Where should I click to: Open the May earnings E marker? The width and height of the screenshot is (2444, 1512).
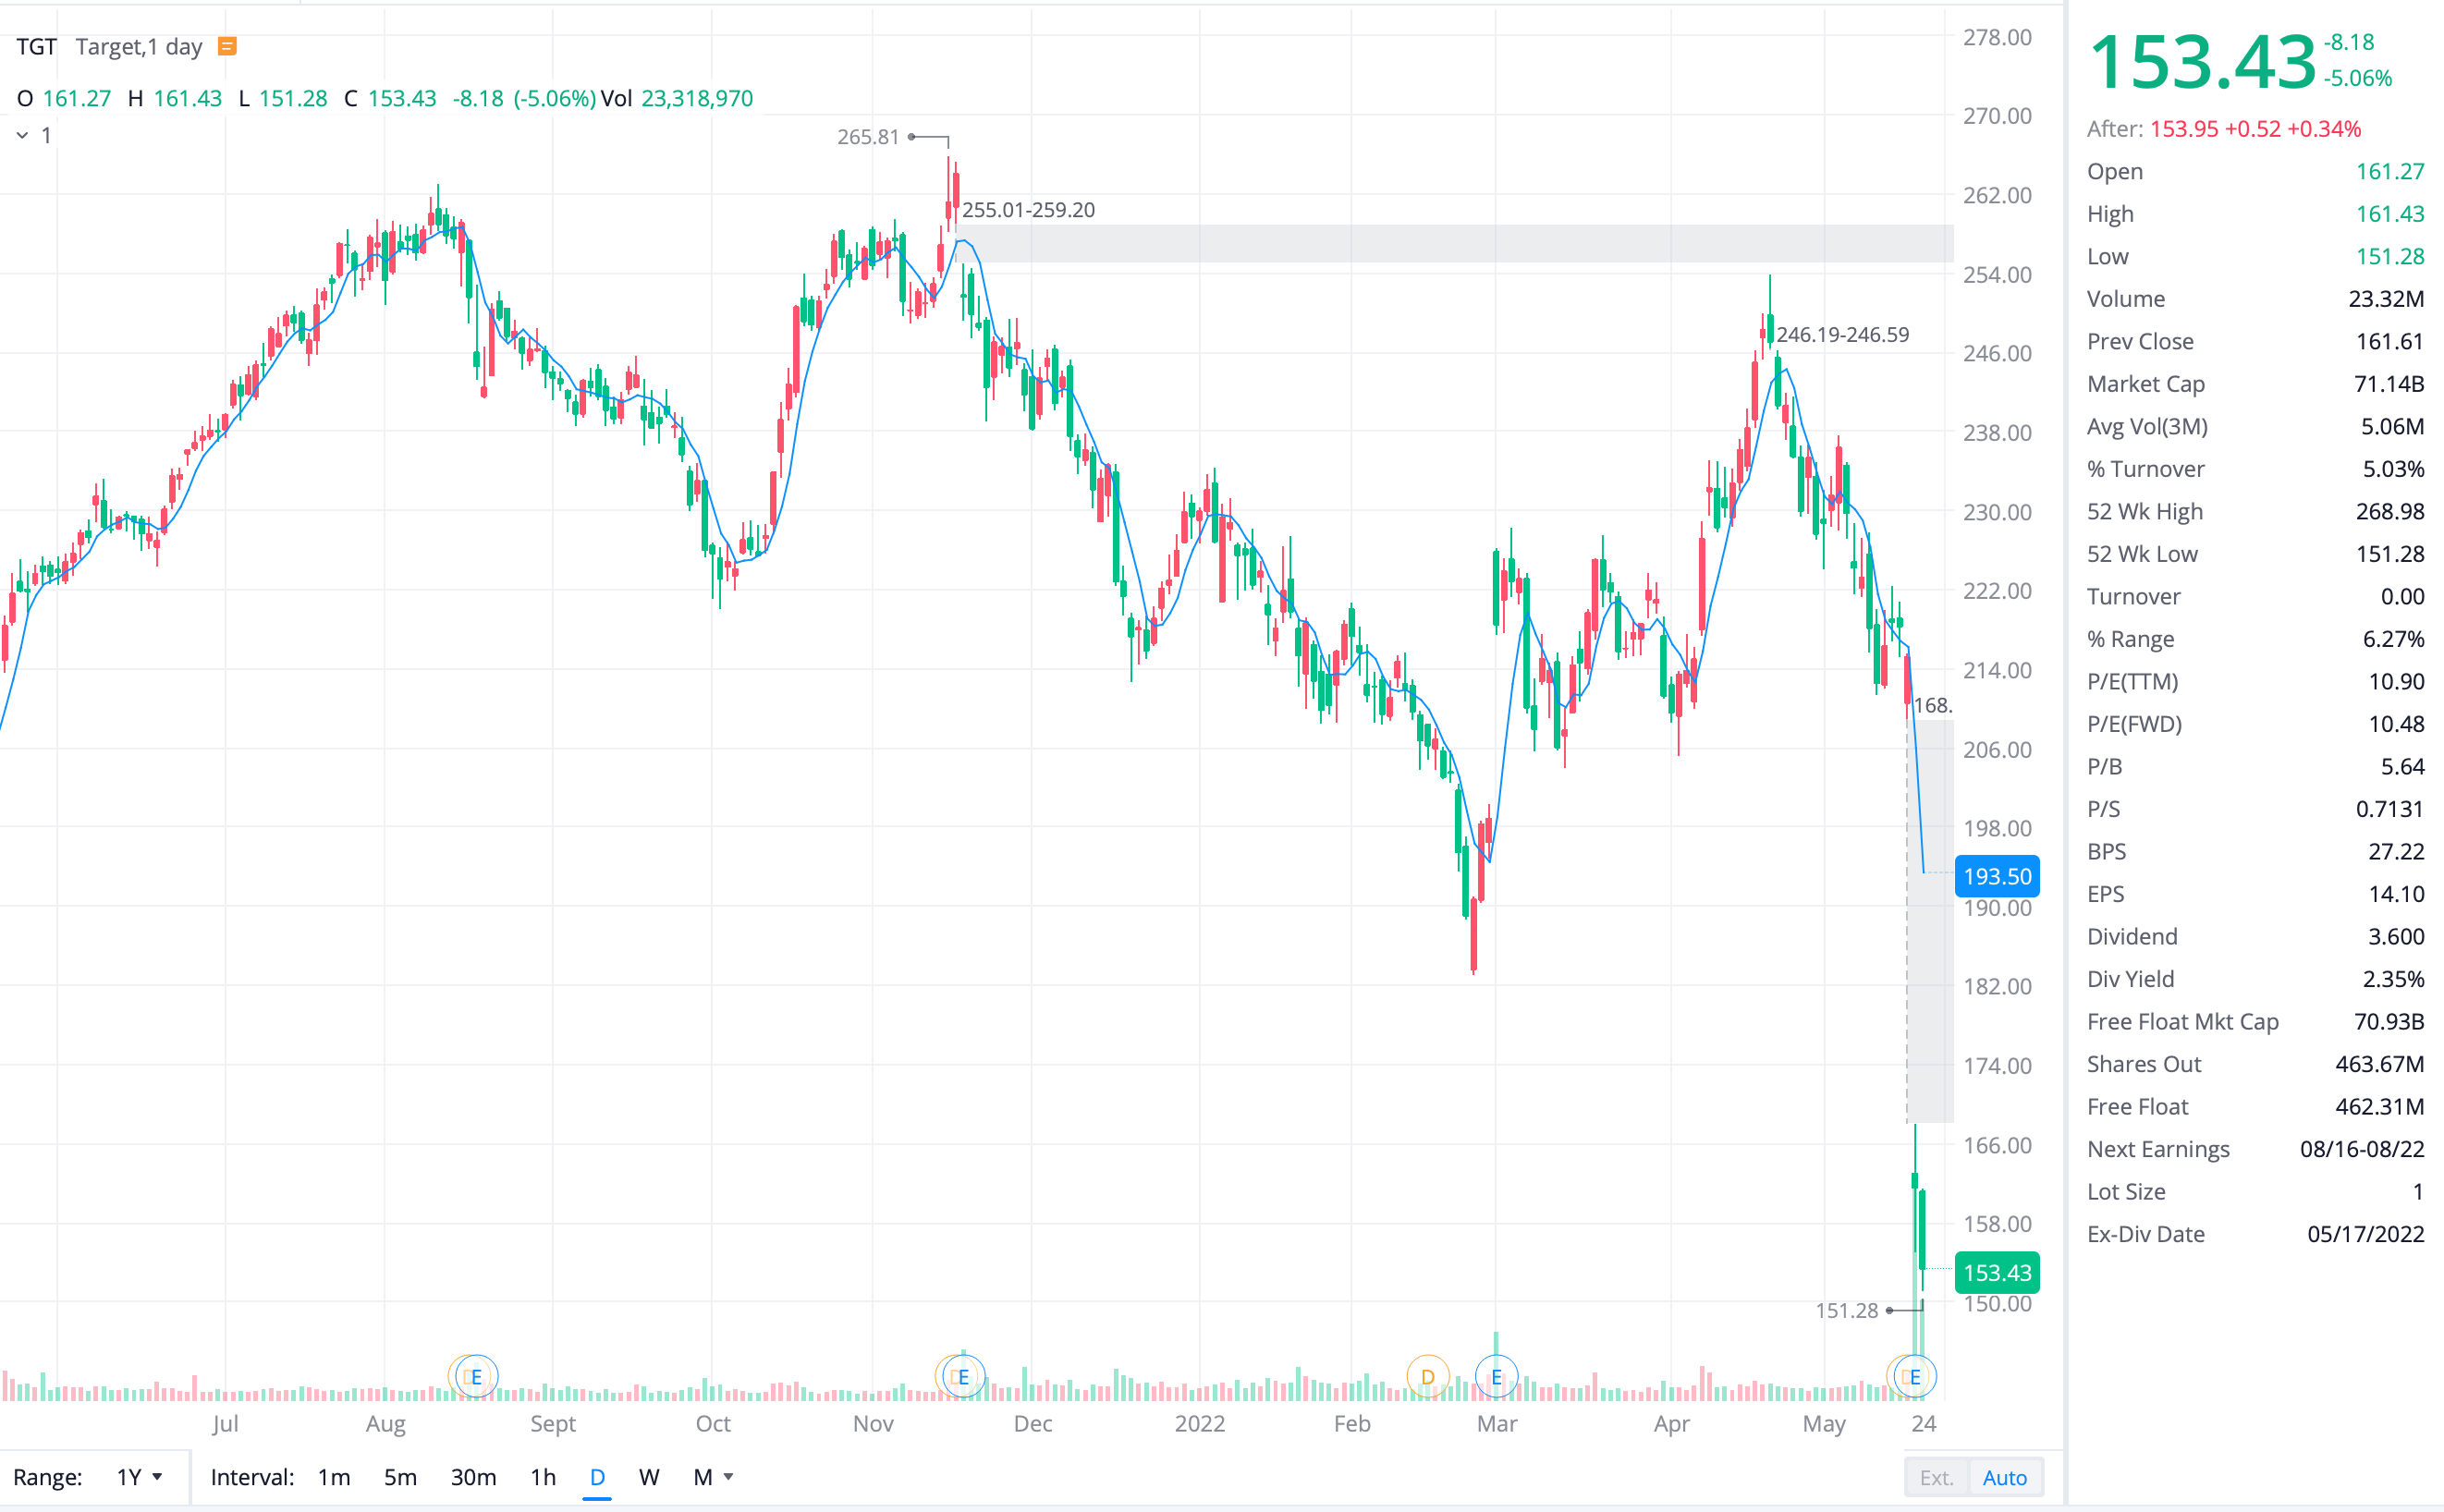coord(1914,1377)
